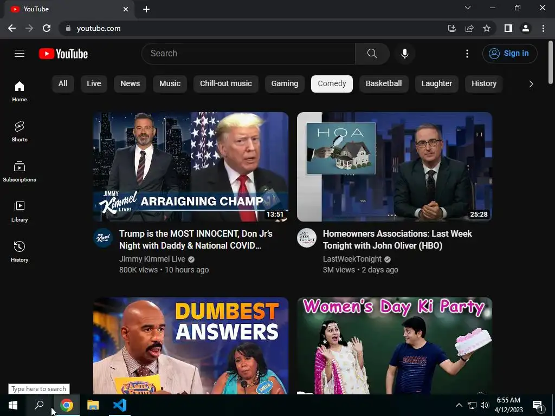Select the History category chip
555x416 pixels.
pyautogui.click(x=484, y=84)
